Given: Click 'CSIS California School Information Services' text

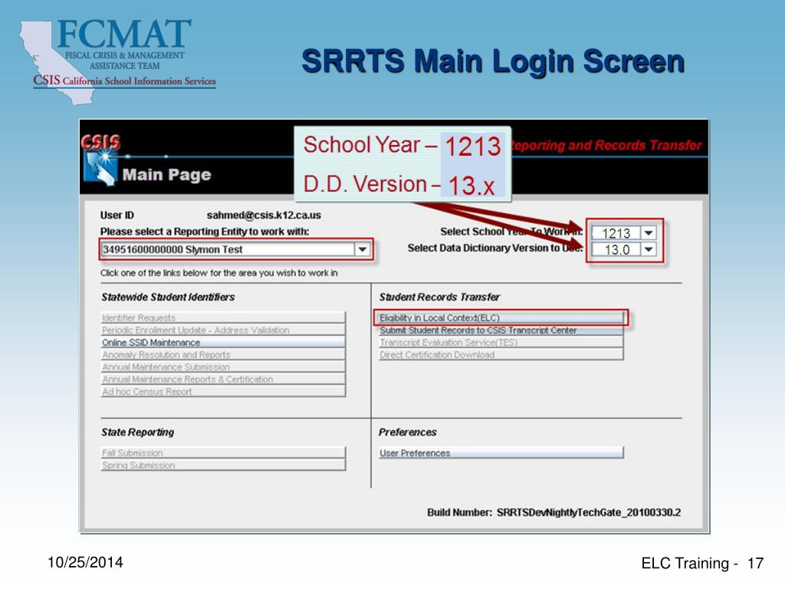Looking at the screenshot, I should pos(125,81).
